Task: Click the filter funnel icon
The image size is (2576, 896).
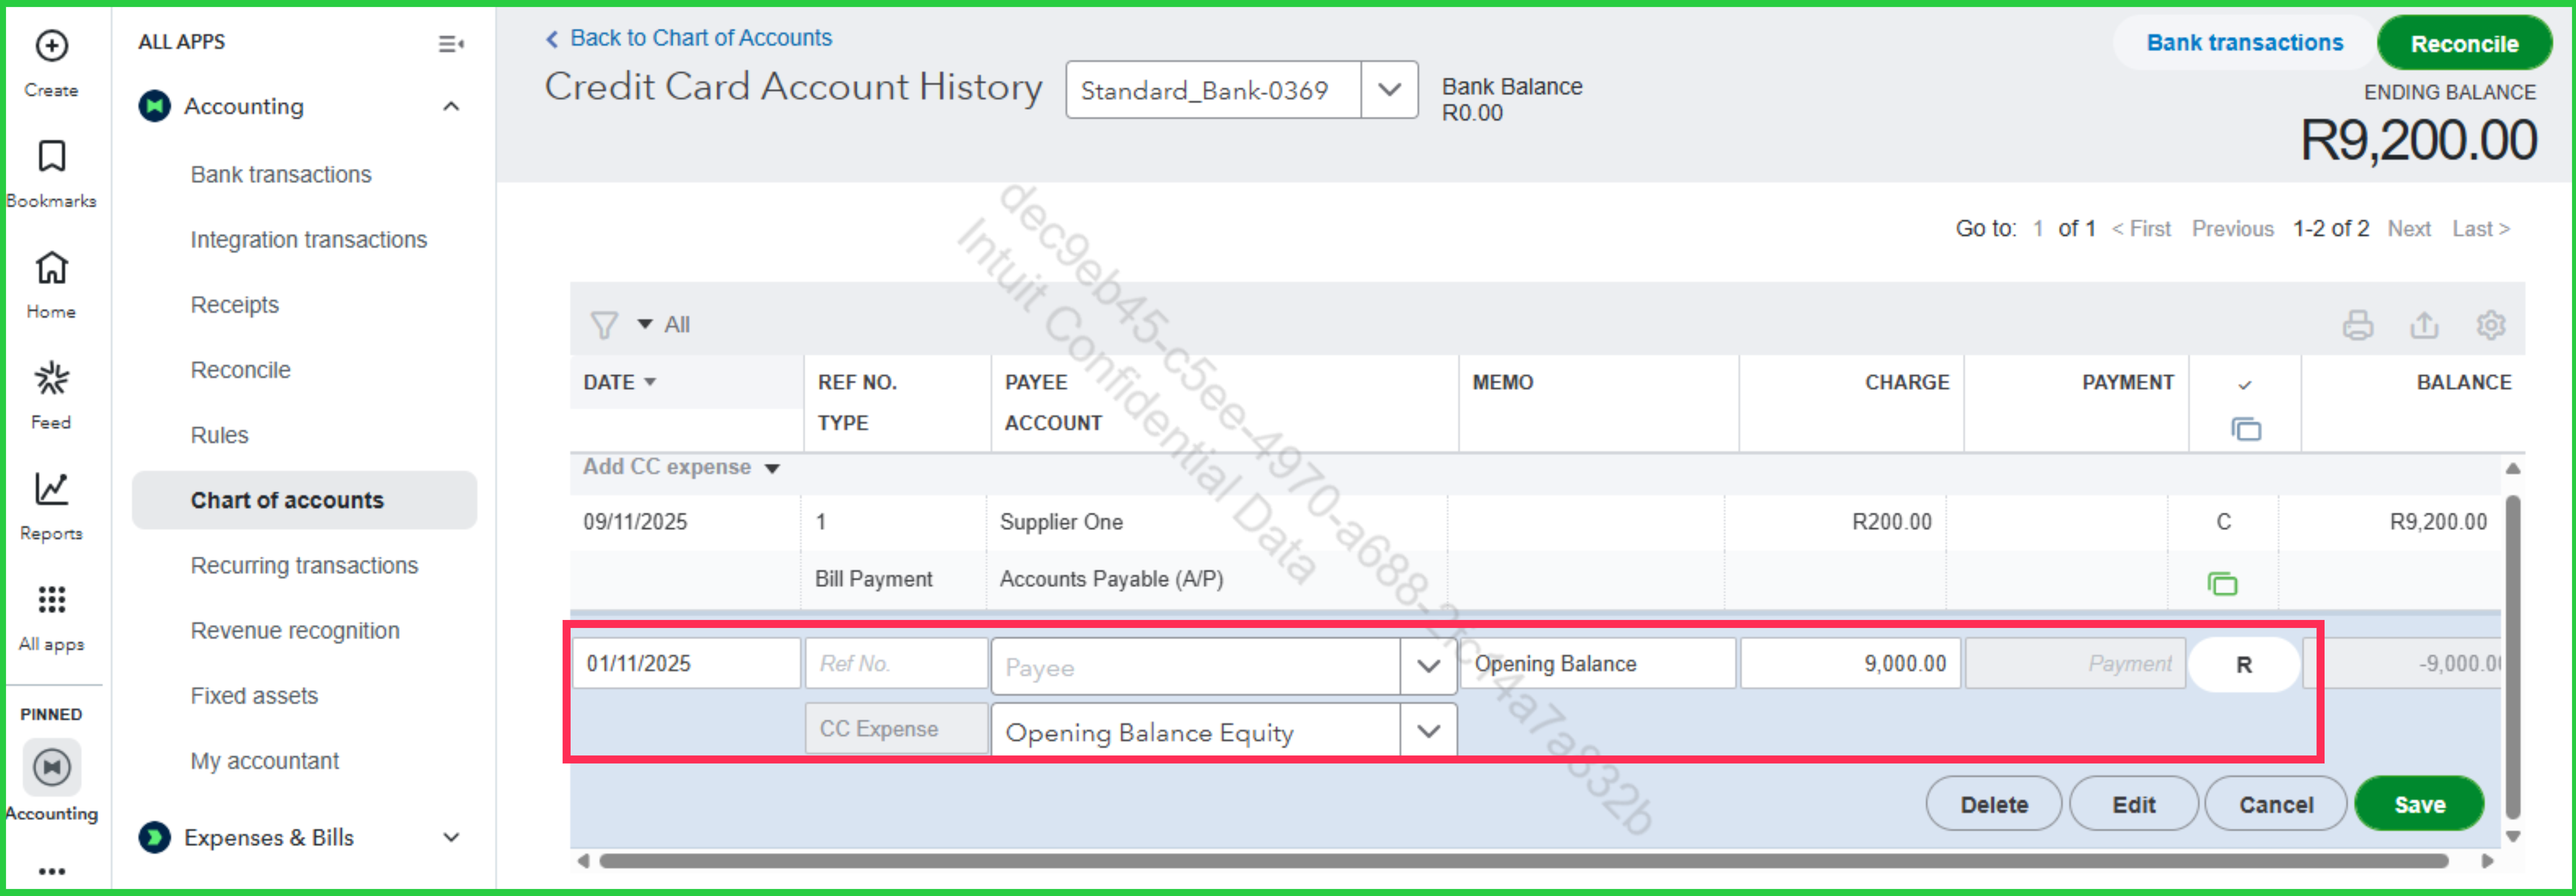Action: click(603, 325)
